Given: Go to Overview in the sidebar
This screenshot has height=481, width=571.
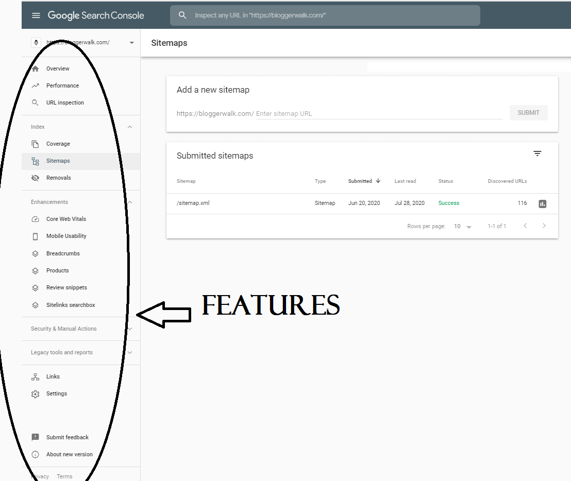Looking at the screenshot, I should point(58,68).
